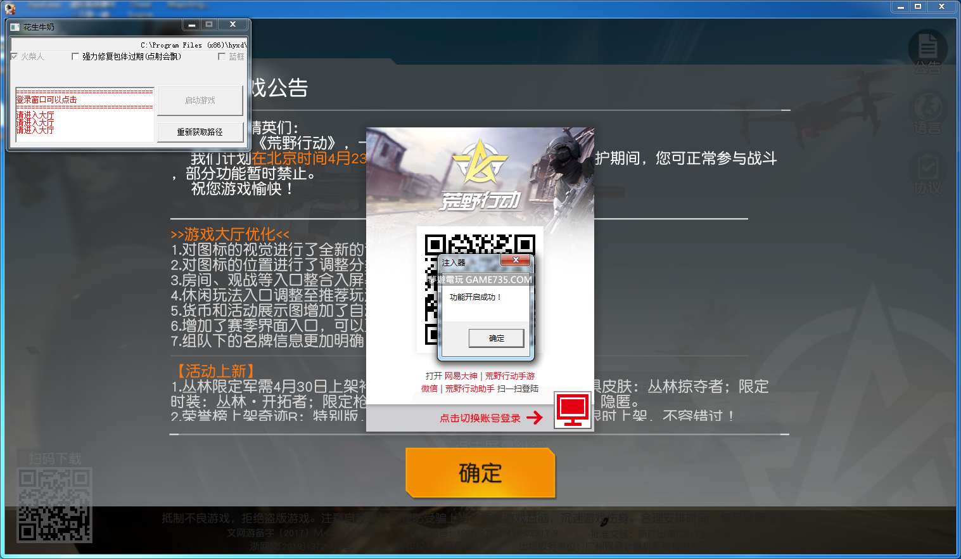Minimize the 花生牛奶 tool window

[x=191, y=24]
